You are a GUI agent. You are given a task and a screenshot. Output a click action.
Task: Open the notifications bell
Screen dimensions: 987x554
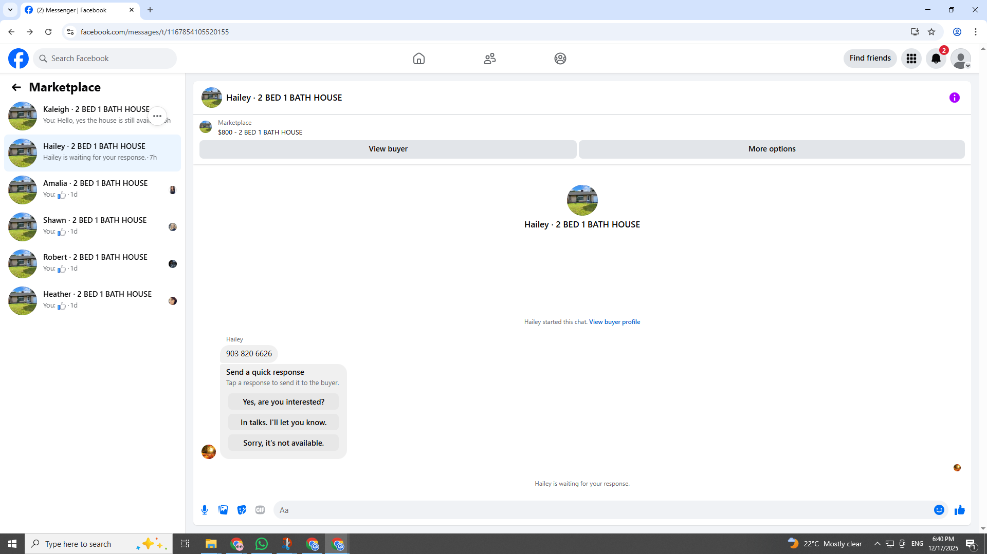[936, 59]
